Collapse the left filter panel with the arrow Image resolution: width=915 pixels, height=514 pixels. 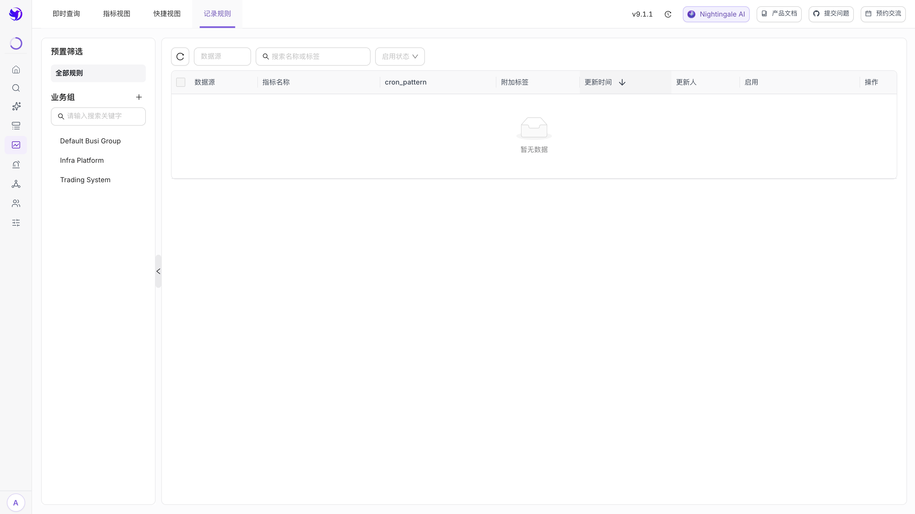click(x=158, y=271)
